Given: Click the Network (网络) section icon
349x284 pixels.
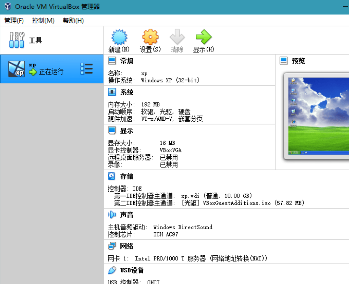Looking at the screenshot, I should [x=112, y=246].
